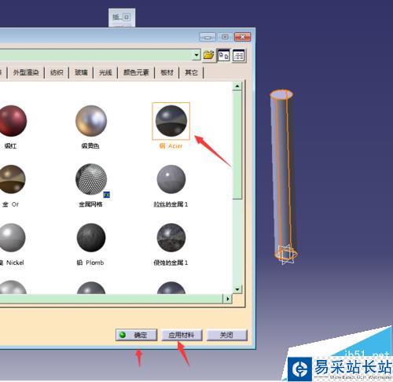Choose the metal mesh material sphere

coord(91,179)
